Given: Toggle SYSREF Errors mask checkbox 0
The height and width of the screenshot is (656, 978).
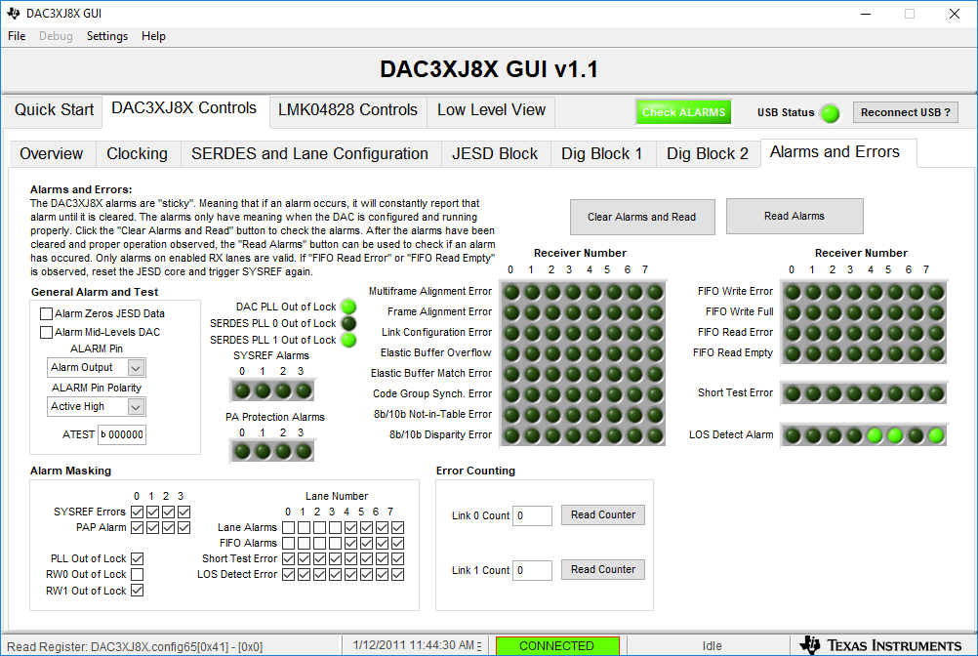Looking at the screenshot, I should (x=138, y=512).
